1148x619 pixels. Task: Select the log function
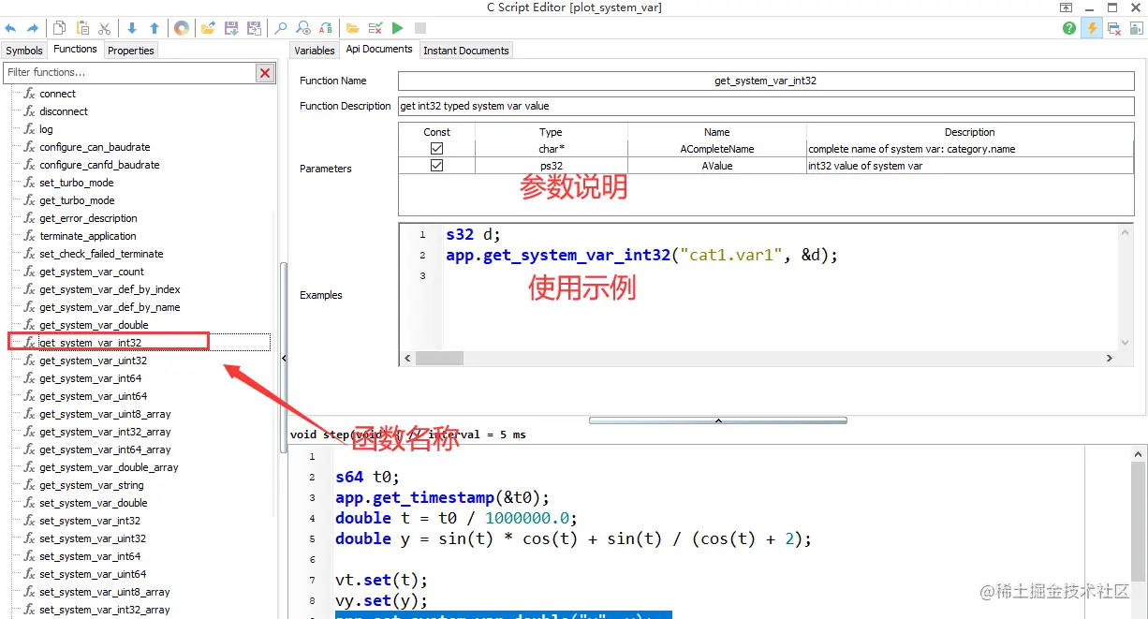click(x=46, y=129)
